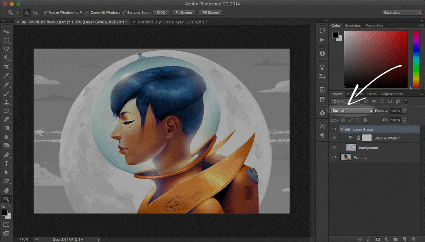Image resolution: width=425 pixels, height=242 pixels.
Task: Select the Gradient tool
Action: coord(6,128)
